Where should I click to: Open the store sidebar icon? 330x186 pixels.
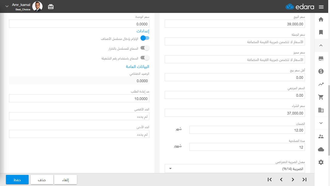tap(321, 59)
